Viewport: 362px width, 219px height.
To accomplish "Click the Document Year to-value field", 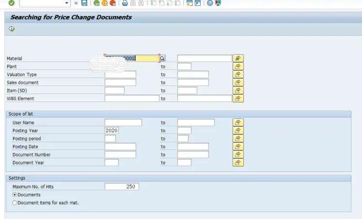I will coord(184,163).
